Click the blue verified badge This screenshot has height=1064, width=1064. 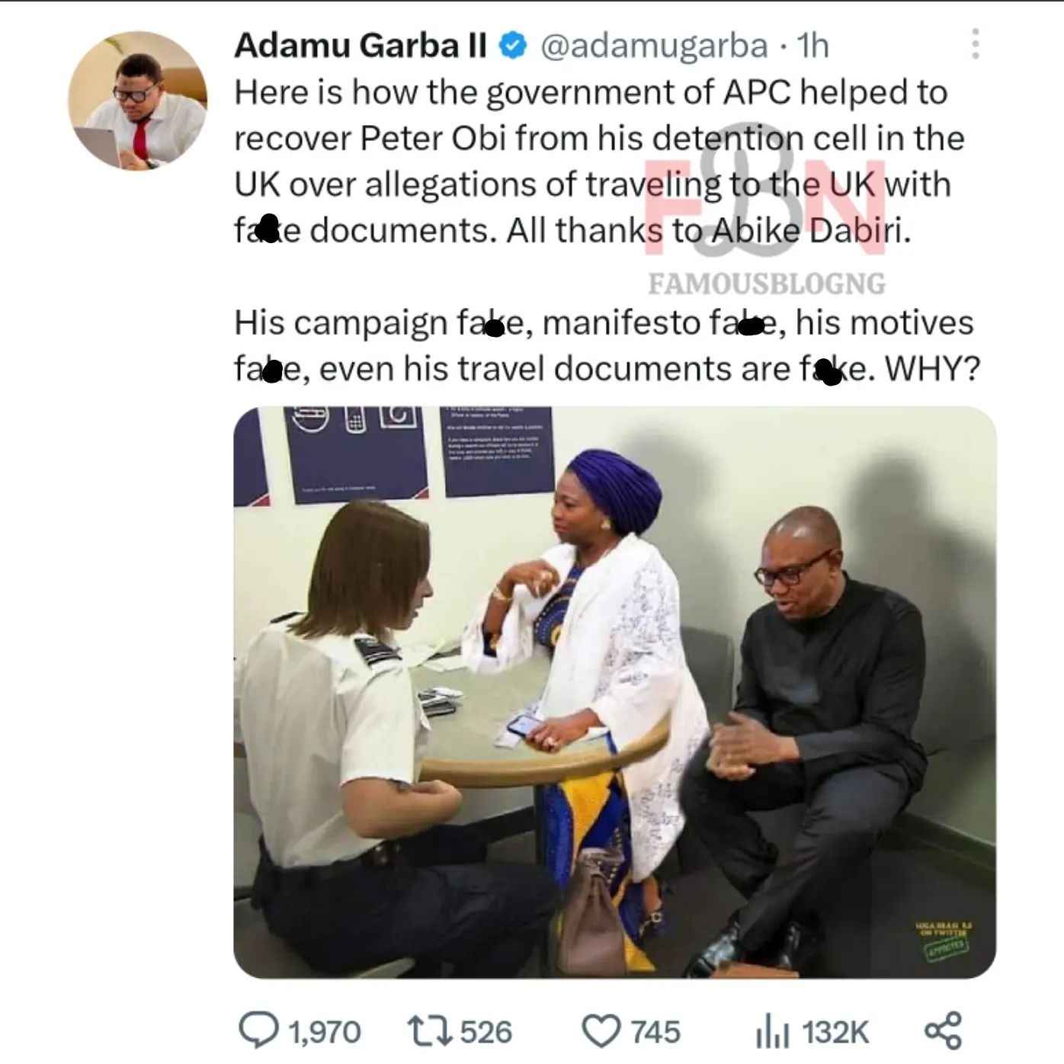(x=513, y=46)
